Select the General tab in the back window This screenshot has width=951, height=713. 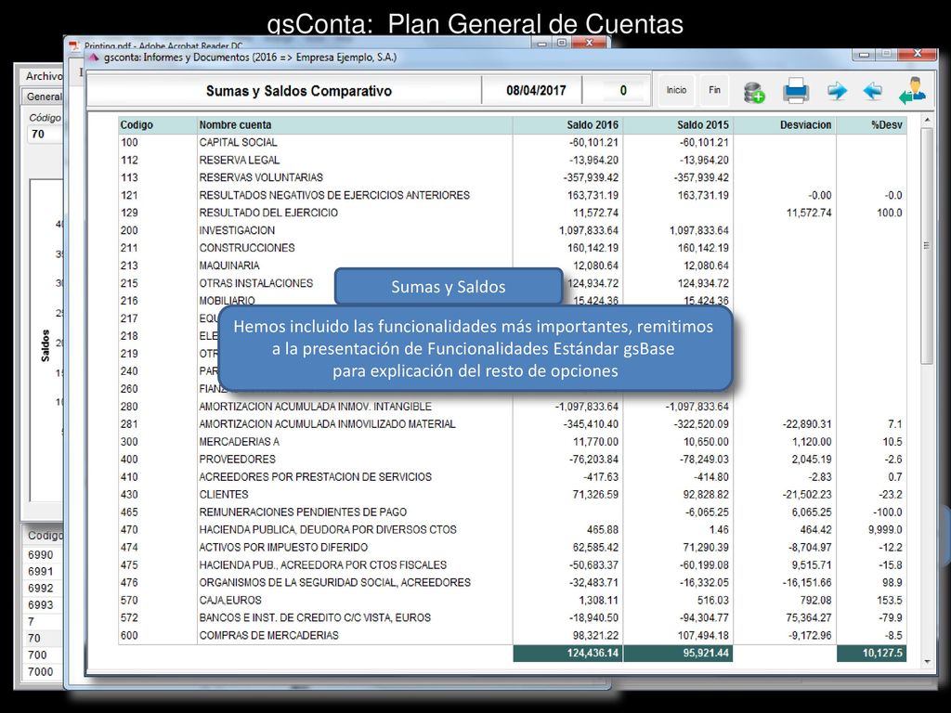click(43, 97)
